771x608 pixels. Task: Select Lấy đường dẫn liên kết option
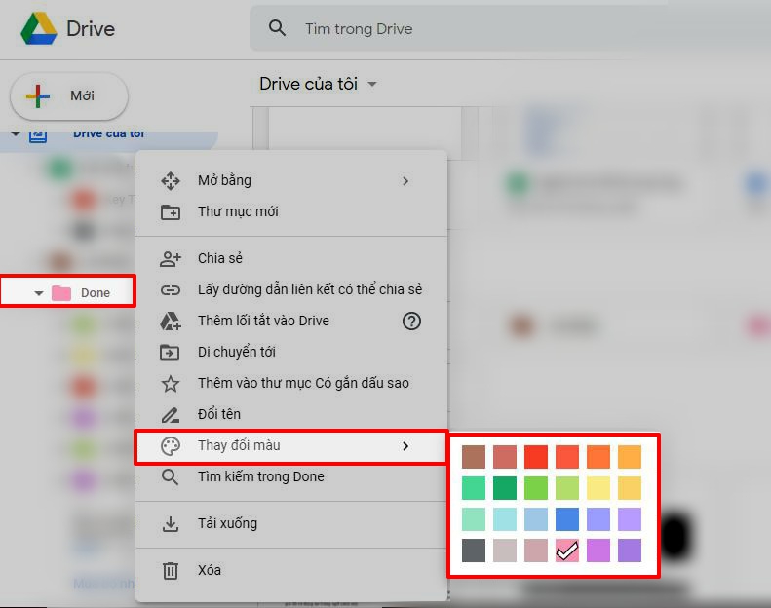[309, 289]
